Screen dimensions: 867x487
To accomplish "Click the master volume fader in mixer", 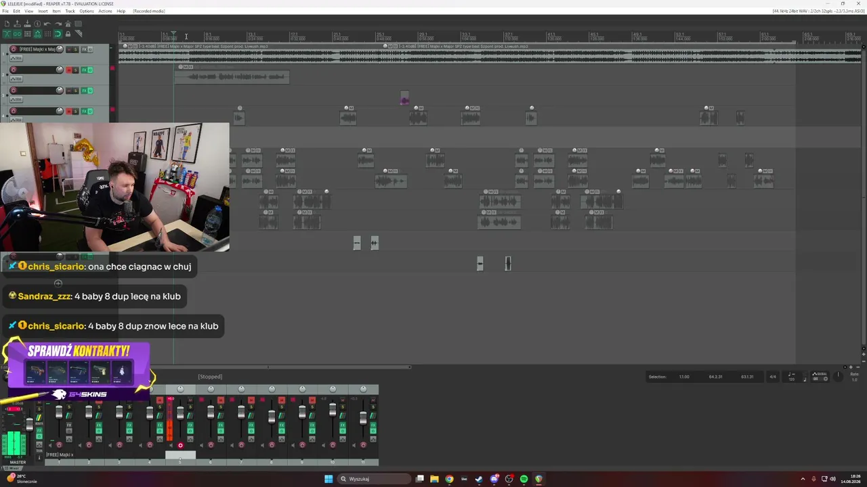I will 29,425.
